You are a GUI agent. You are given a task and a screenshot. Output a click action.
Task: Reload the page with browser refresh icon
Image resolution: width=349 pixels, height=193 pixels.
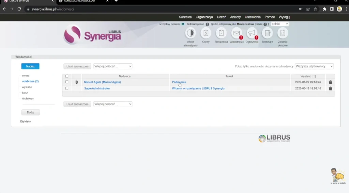click(19, 9)
